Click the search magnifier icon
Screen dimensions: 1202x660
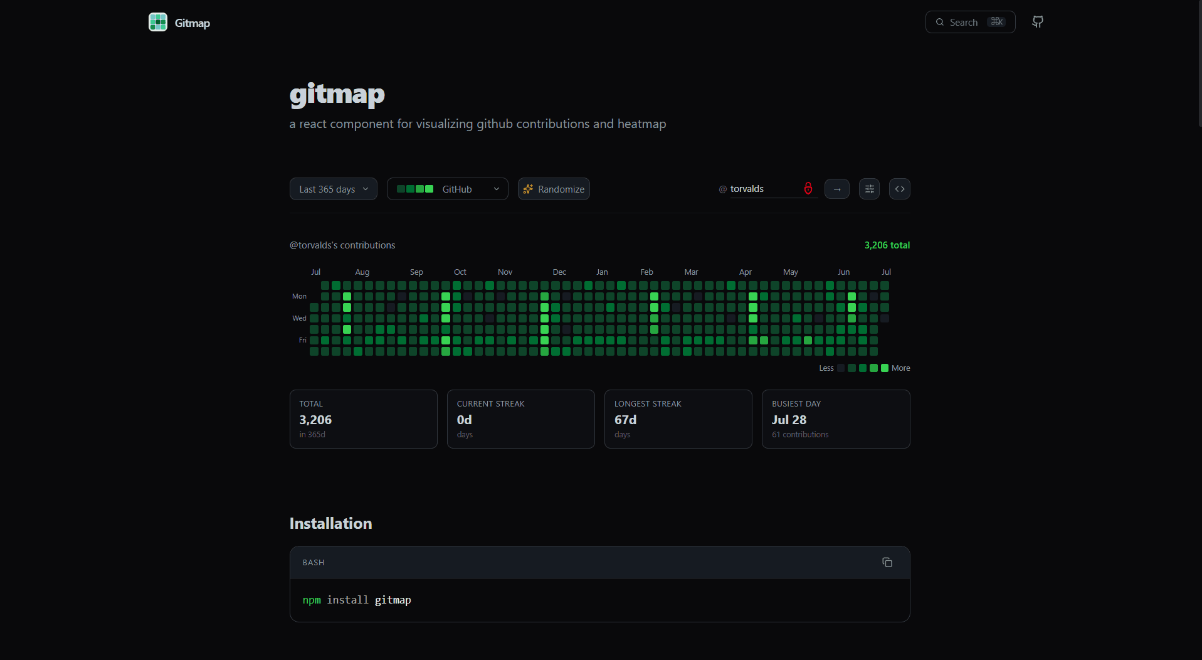(939, 22)
